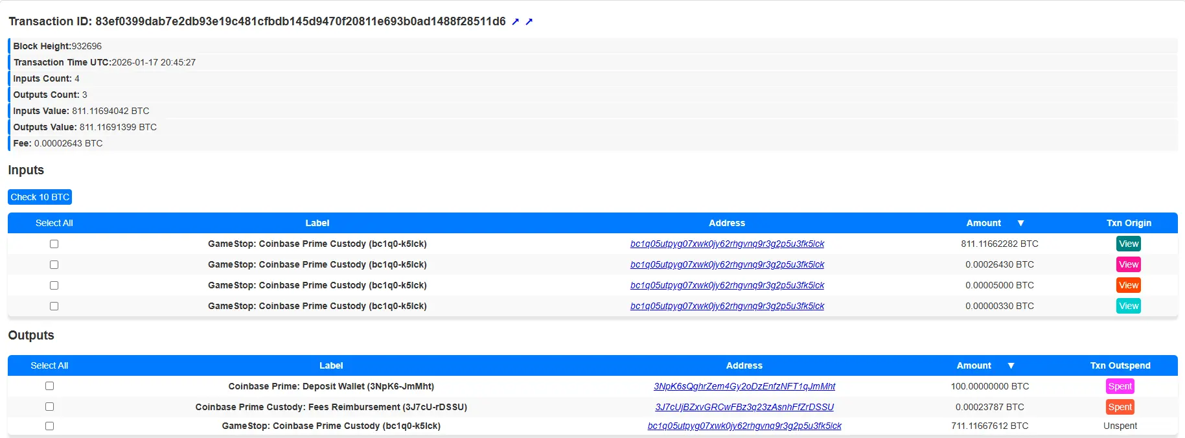
Task: Open the bc1q05 address link for unspent output
Action: [744, 426]
